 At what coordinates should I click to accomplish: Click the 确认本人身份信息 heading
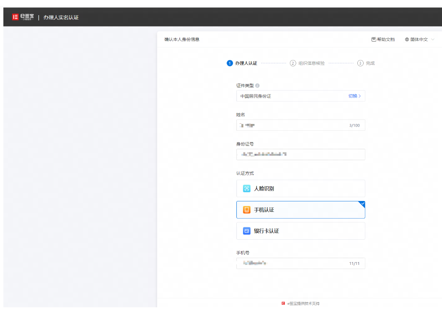click(x=182, y=40)
